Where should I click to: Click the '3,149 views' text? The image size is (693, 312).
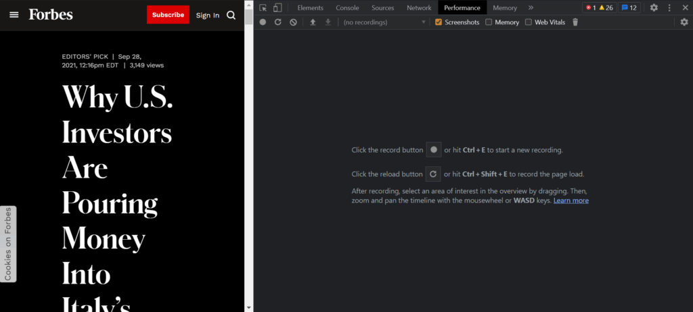pyautogui.click(x=147, y=66)
